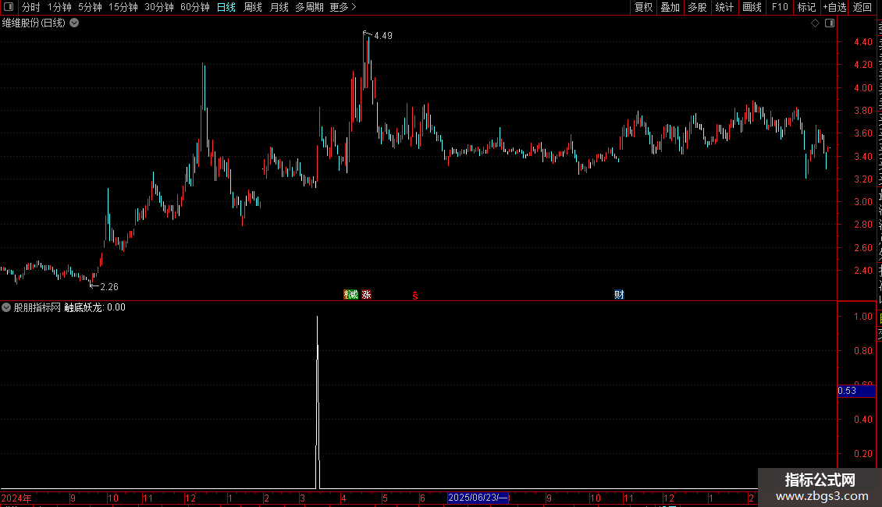Add stock via +自选 button
Image resolution: width=882 pixels, height=507 pixels.
point(834,7)
